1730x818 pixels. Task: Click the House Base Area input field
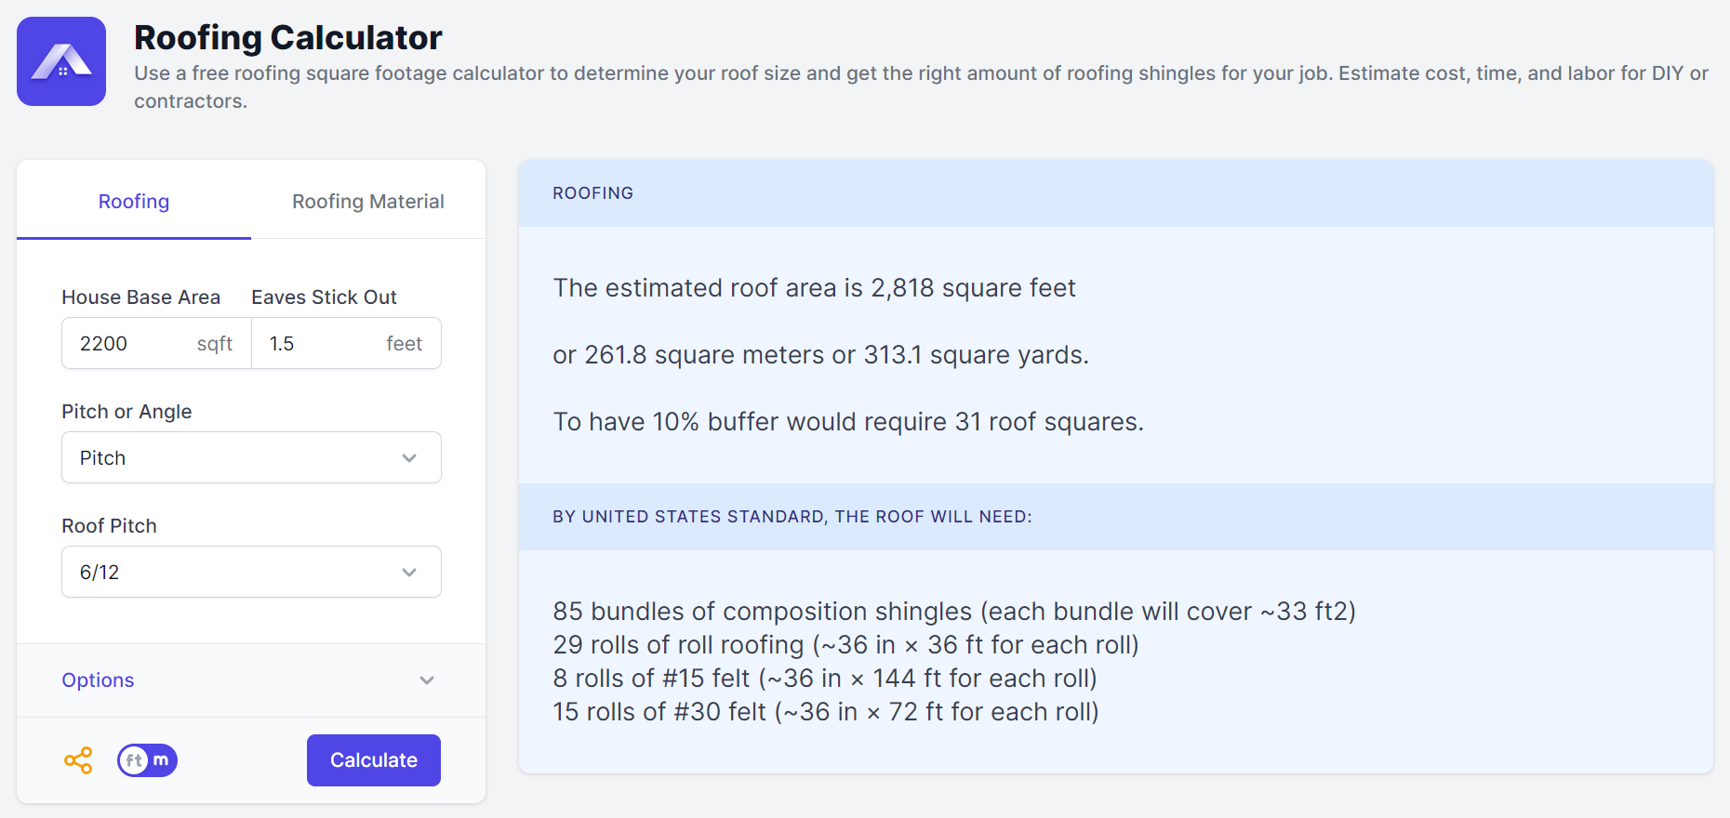click(130, 344)
